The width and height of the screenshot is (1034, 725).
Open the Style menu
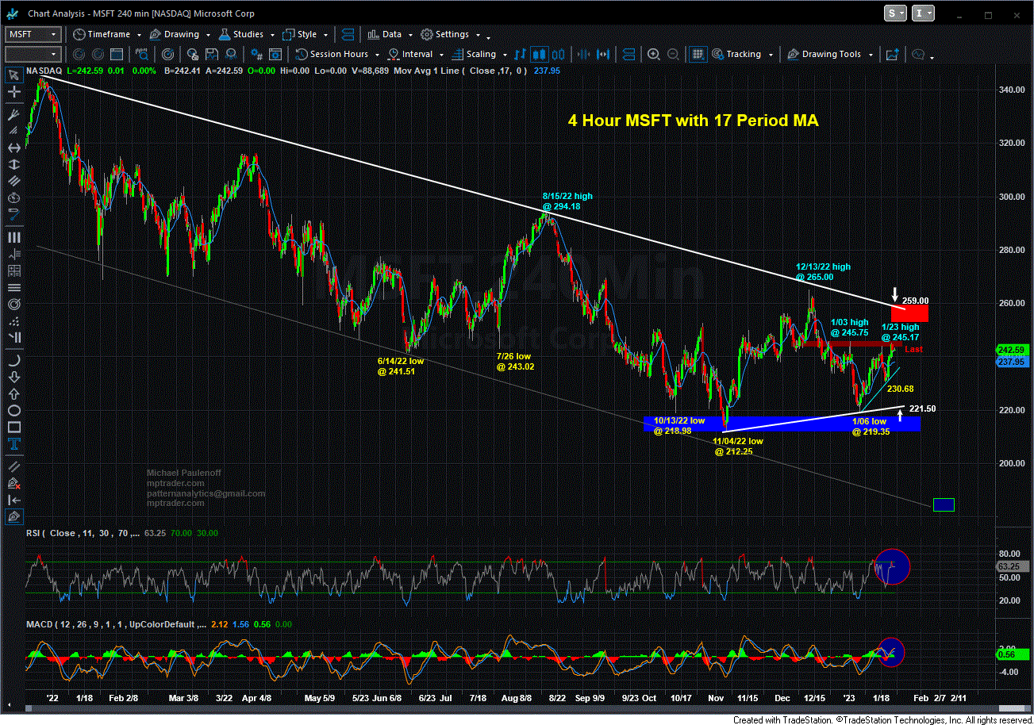coord(300,34)
